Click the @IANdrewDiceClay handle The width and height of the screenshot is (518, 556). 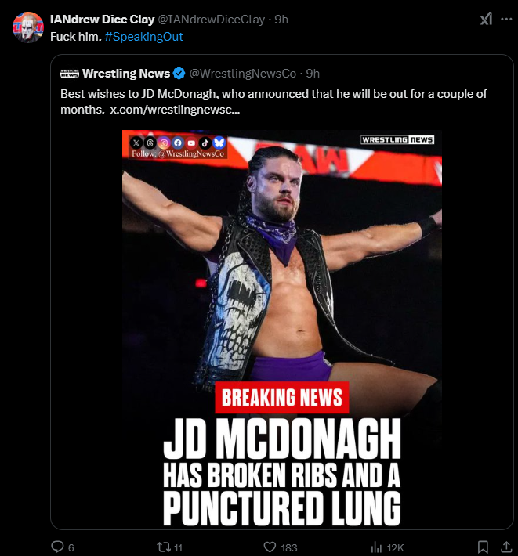213,20
